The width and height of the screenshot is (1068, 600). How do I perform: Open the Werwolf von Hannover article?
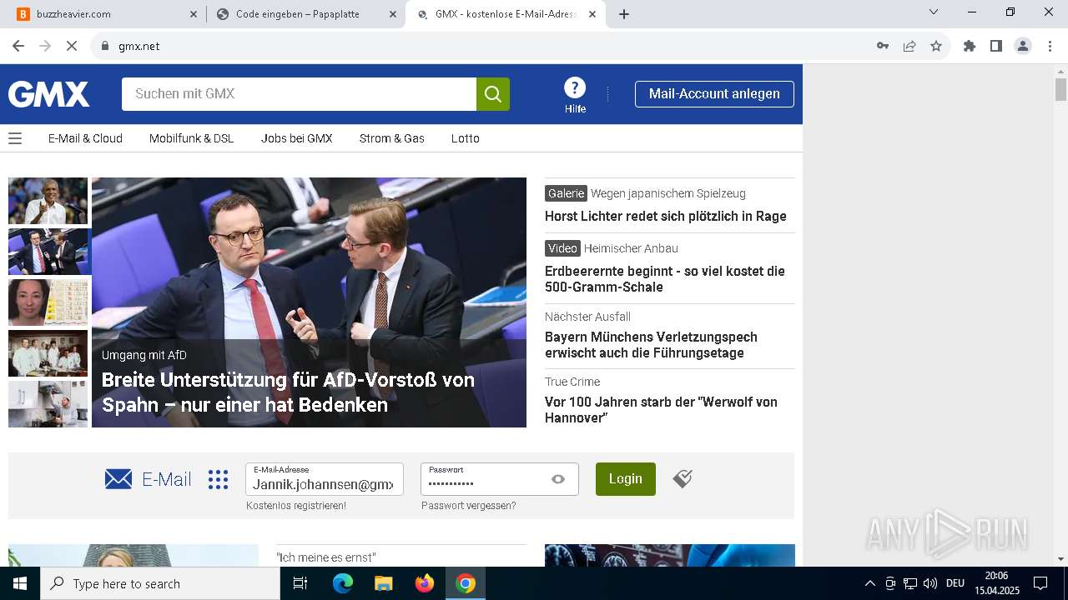[661, 410]
